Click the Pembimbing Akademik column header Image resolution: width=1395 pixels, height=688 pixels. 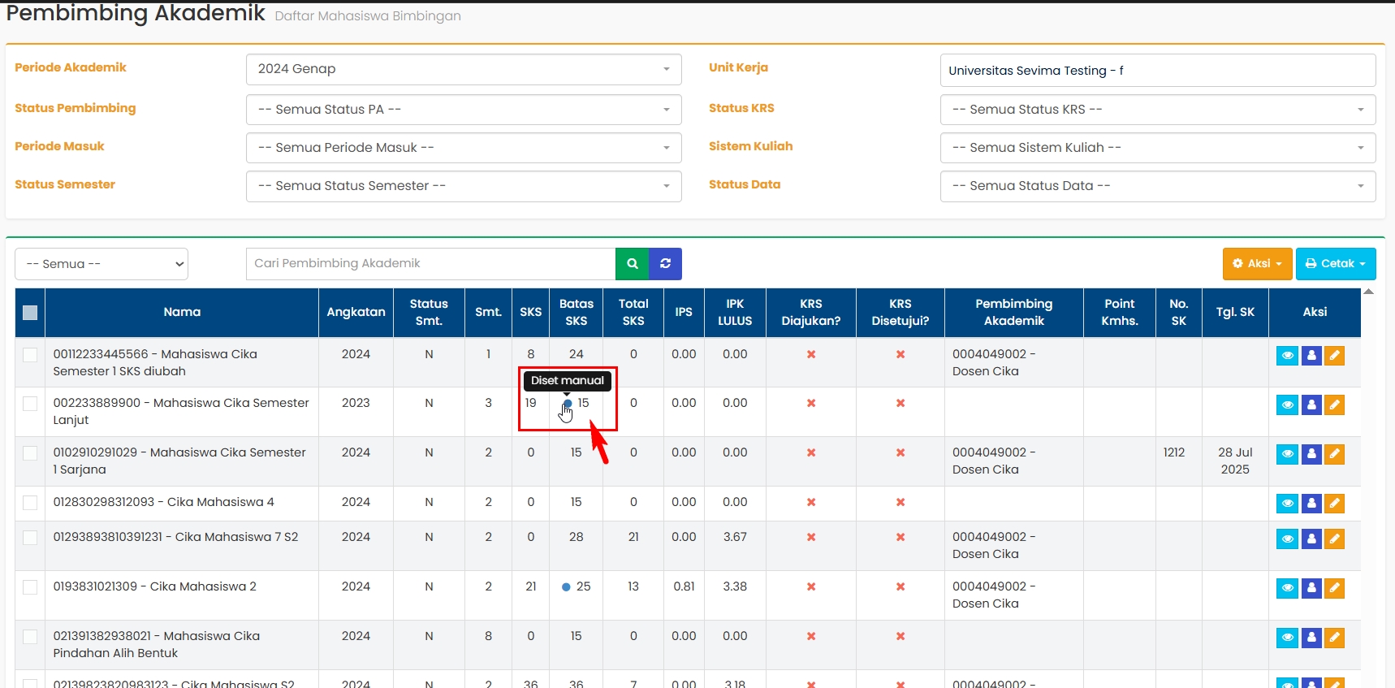1013,313
